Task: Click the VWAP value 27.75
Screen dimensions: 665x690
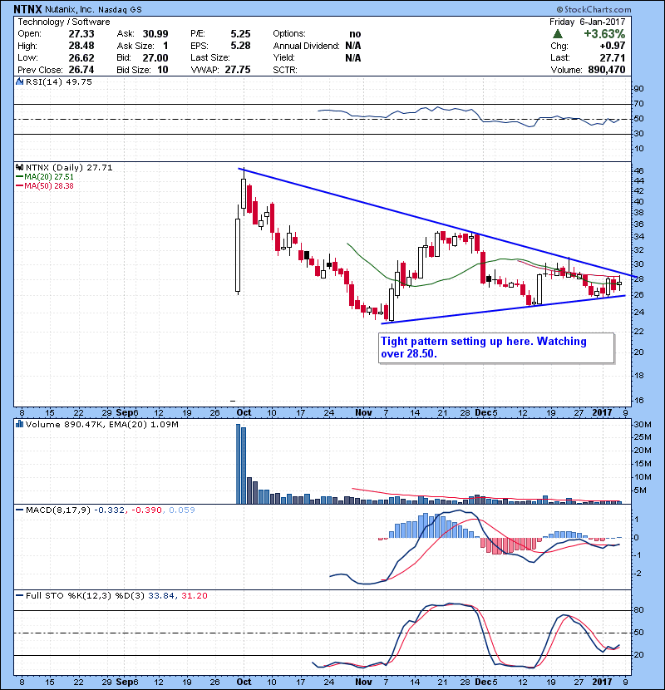Action: (x=238, y=70)
